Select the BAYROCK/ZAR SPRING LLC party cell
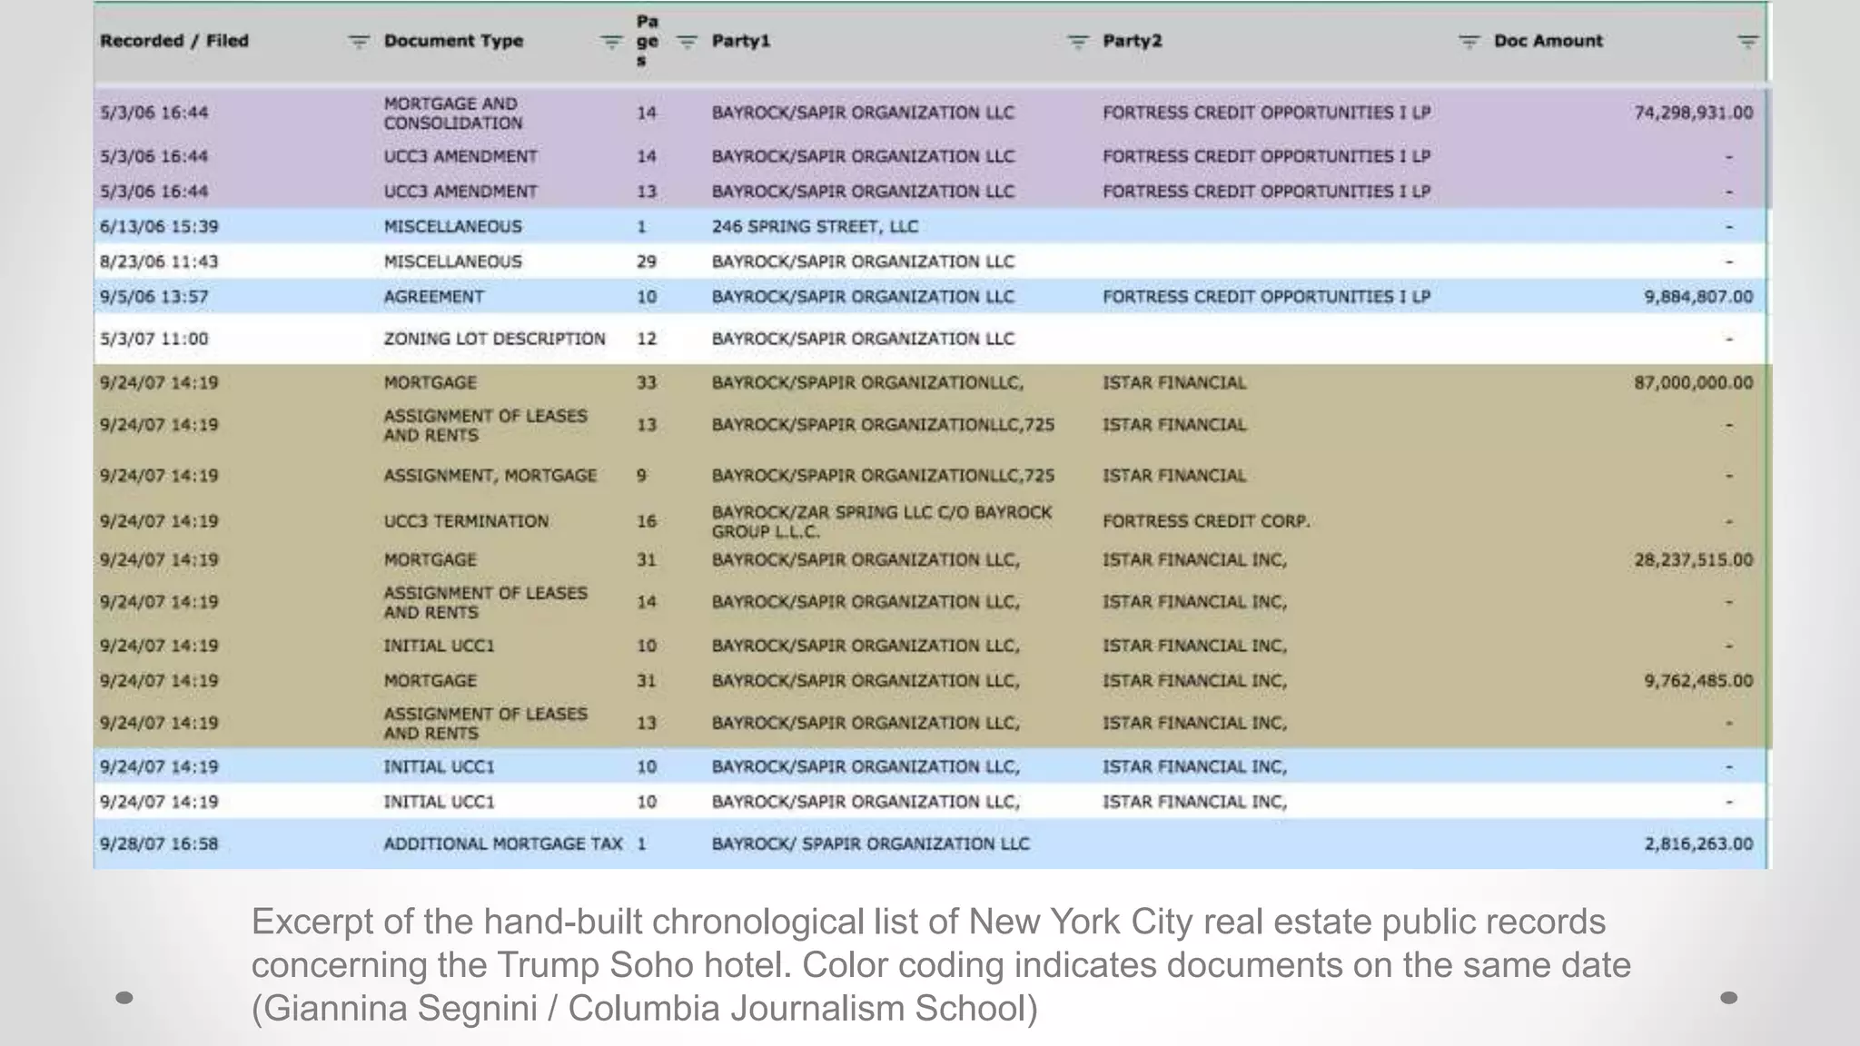Viewport: 1860px width, 1046px height. (x=882, y=521)
